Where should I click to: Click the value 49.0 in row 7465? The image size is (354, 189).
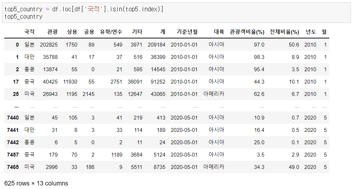(294, 167)
